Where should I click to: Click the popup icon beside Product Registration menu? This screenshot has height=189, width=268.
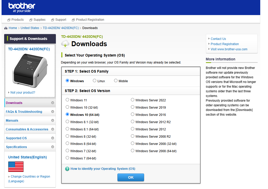73,20
